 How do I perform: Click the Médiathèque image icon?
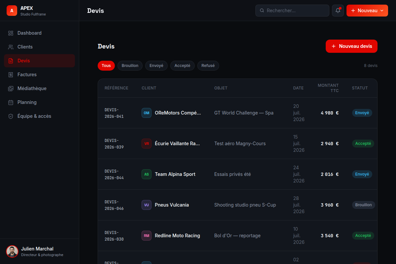11,88
